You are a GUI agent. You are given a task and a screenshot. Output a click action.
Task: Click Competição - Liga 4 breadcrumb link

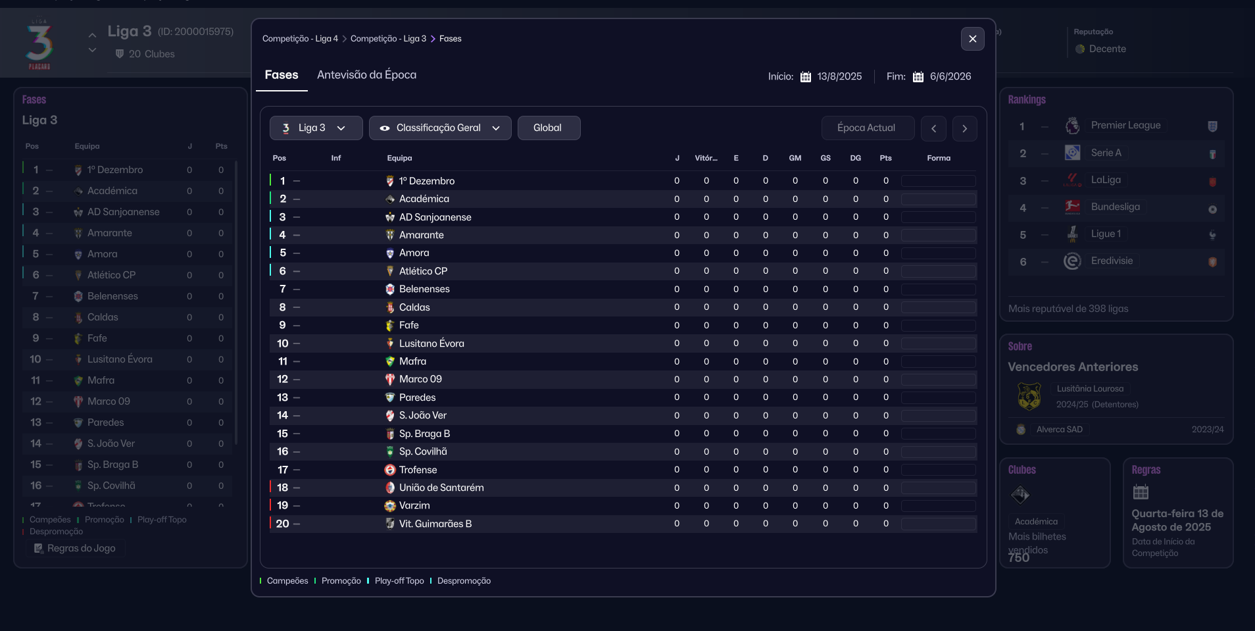click(300, 39)
